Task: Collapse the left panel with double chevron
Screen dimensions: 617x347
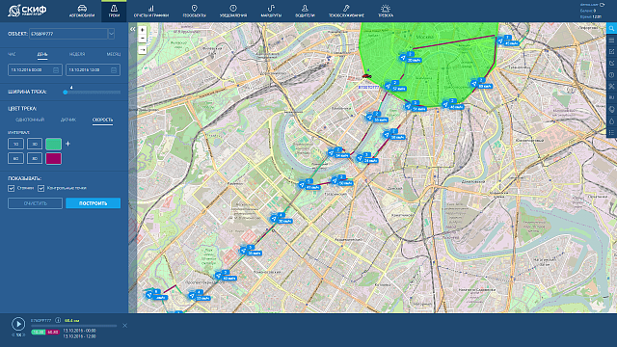Action: coord(133,29)
